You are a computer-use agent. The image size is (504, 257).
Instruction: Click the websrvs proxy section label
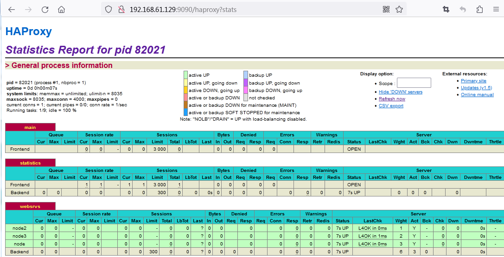(x=30, y=206)
